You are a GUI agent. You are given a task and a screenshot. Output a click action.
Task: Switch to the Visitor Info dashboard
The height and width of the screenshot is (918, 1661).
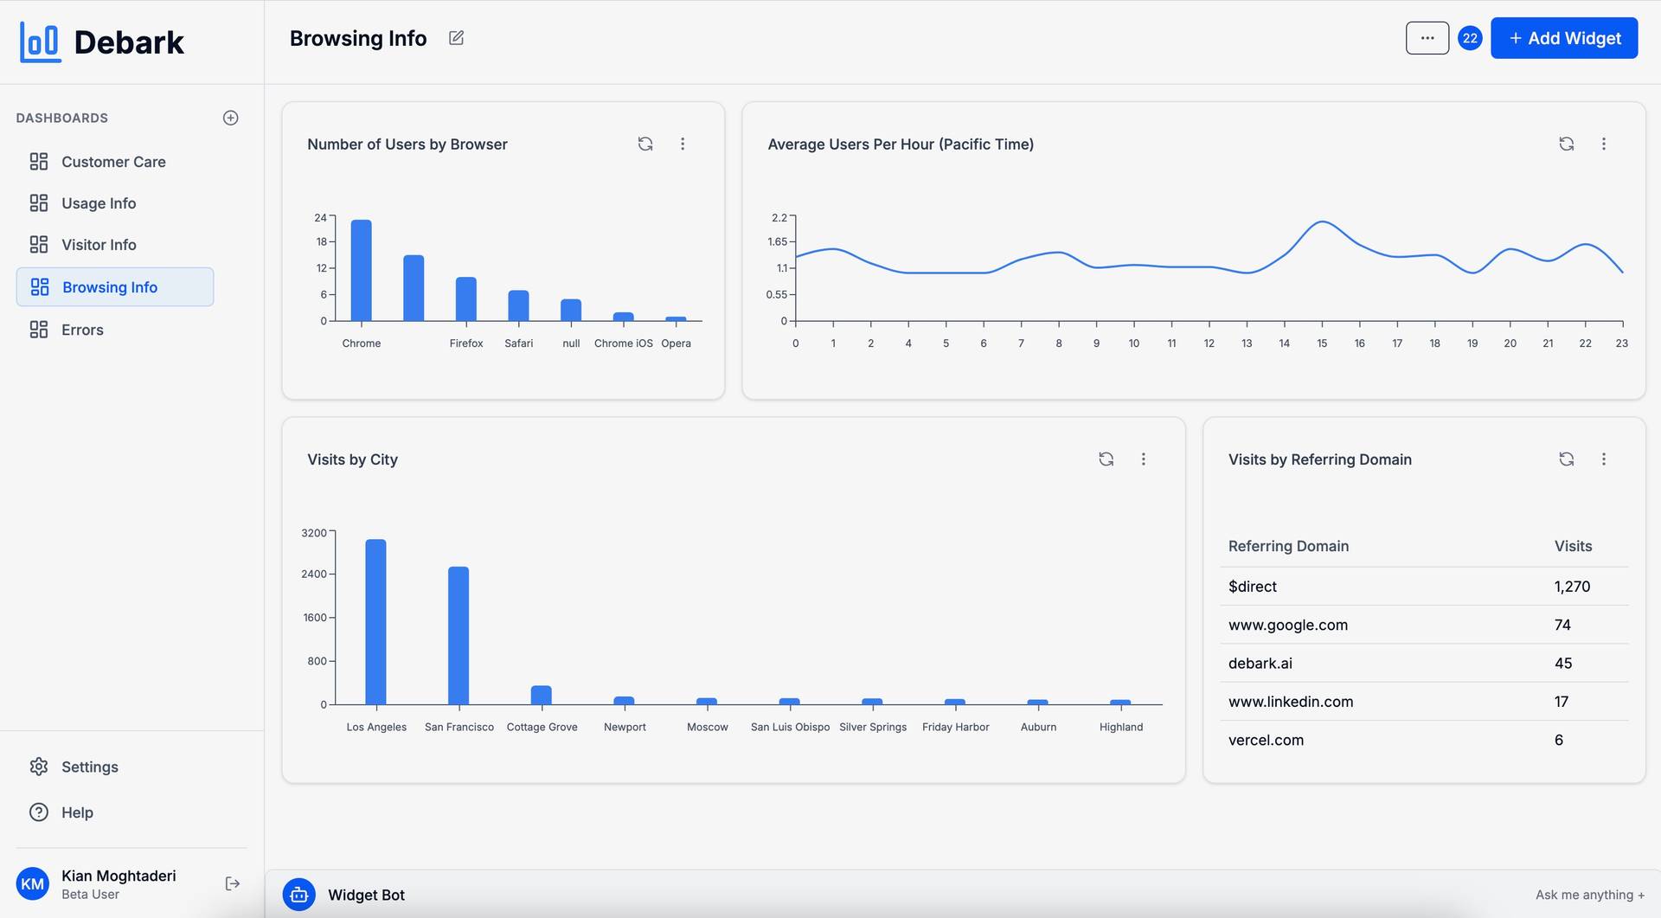click(99, 245)
